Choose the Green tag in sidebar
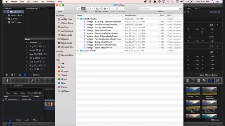Viewport: 225px width, 126px height. [64, 79]
